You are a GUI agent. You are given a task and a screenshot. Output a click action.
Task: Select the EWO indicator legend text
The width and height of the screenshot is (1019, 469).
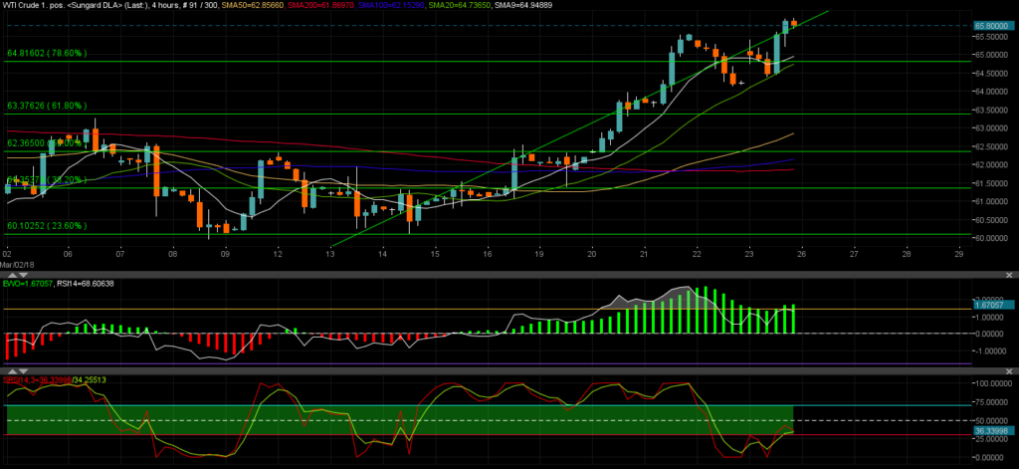click(x=27, y=283)
